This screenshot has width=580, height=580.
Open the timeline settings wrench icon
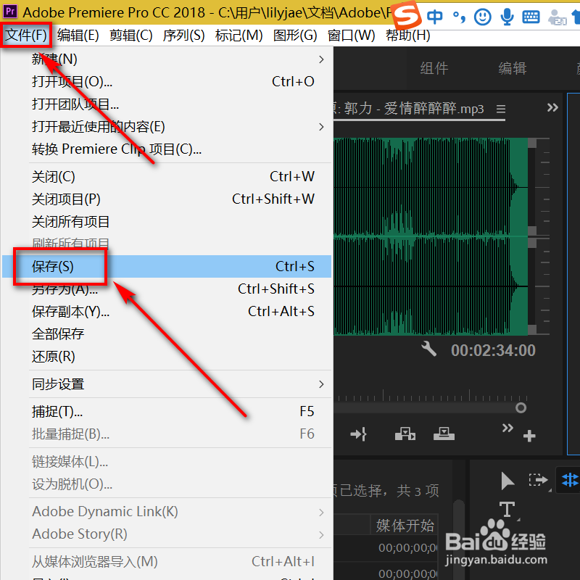(428, 348)
